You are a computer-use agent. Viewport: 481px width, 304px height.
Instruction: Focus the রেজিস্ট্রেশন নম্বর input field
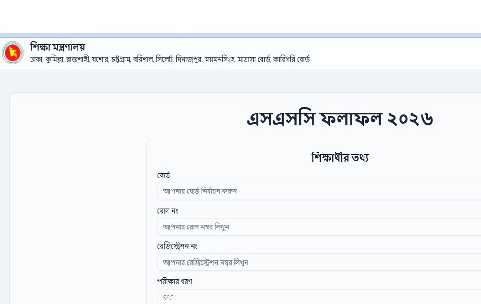click(319, 262)
